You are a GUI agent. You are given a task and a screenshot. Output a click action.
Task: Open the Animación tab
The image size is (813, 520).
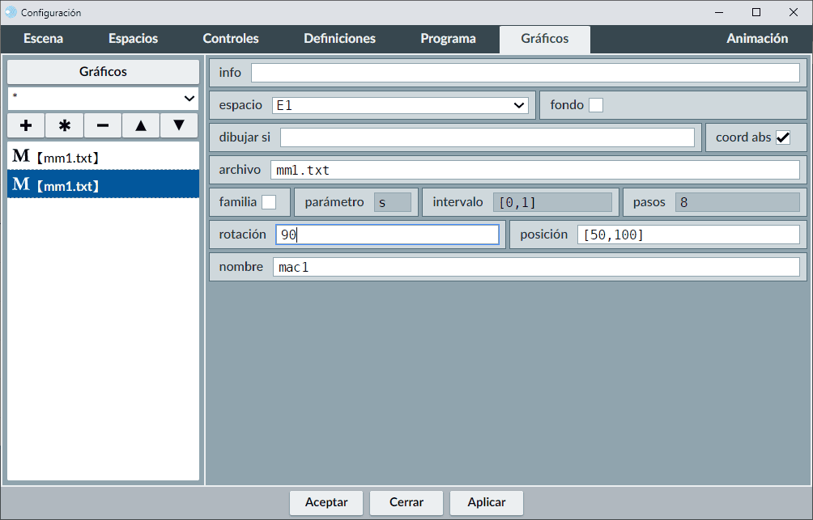(x=756, y=39)
